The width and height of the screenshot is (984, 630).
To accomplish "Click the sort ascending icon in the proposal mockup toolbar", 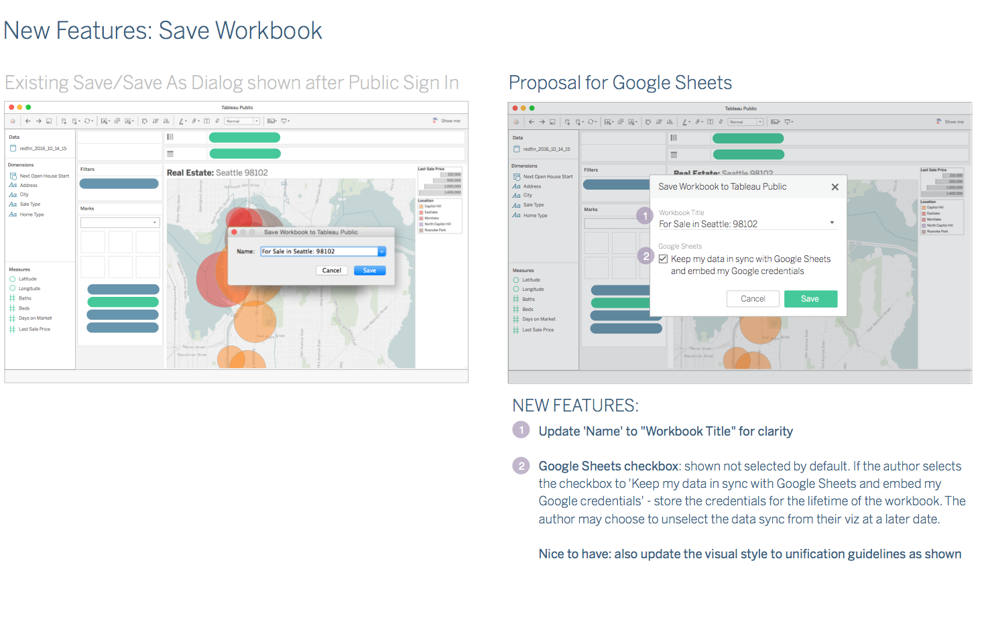I will point(659,122).
